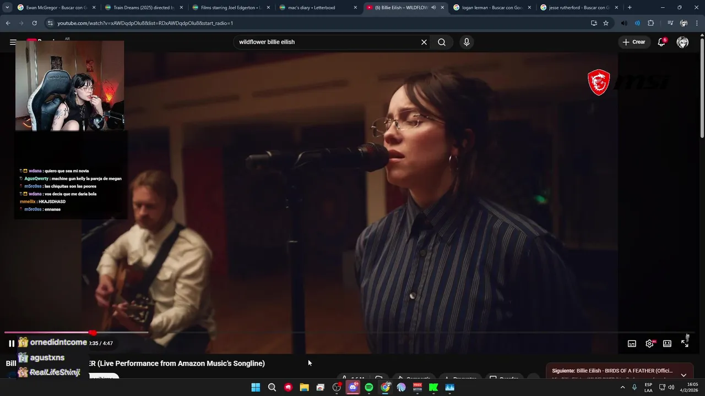This screenshot has width=705, height=396.
Task: Open the tab search dropdown arrow
Action: point(7,8)
